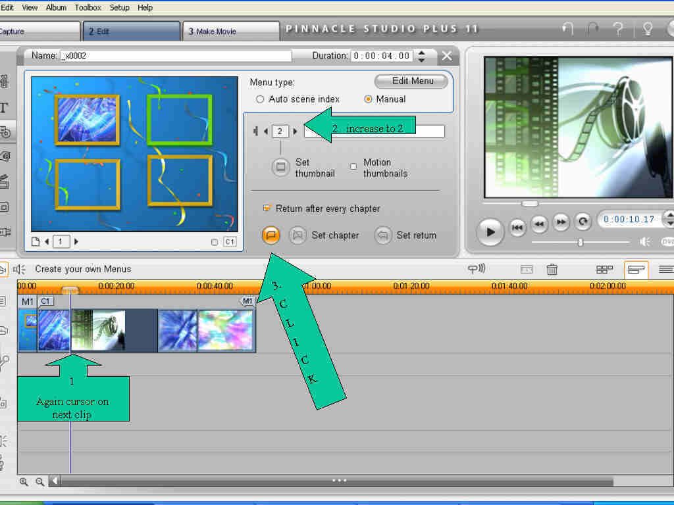Image resolution: width=674 pixels, height=505 pixels.
Task: Click the fast forward button
Action: (x=561, y=222)
